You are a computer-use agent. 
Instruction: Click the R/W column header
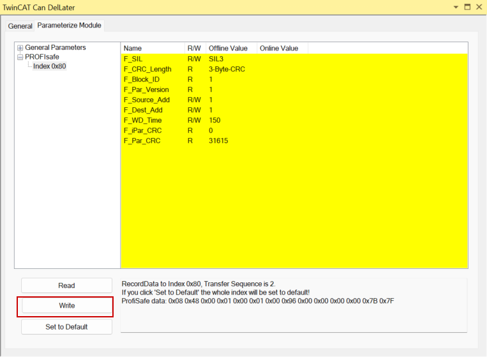195,48
